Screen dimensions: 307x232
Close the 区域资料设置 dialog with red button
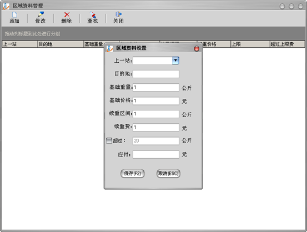(197, 48)
